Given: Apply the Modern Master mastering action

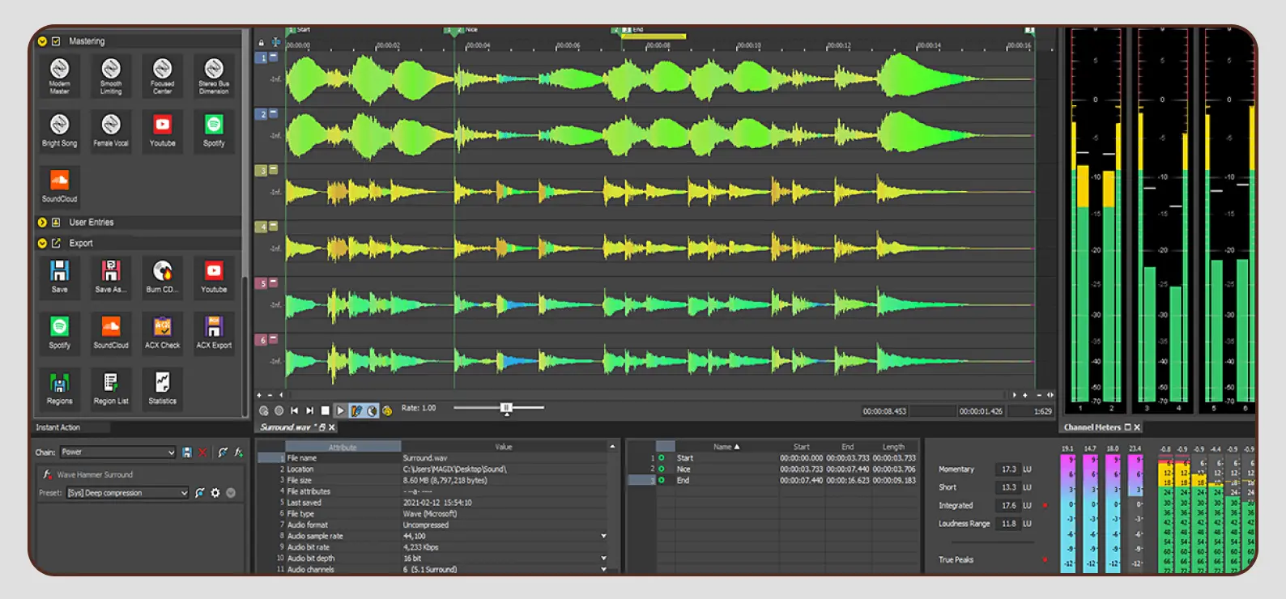Looking at the screenshot, I should pos(59,75).
